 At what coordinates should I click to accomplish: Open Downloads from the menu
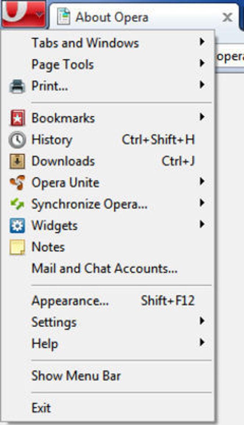click(x=108, y=161)
